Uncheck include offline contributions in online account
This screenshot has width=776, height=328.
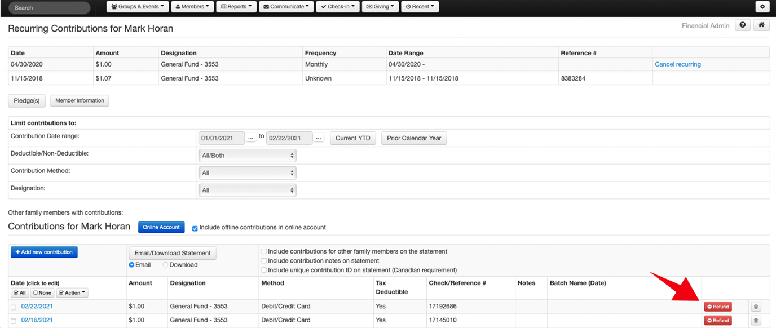[195, 228]
